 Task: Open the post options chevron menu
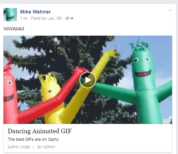pos(170,10)
